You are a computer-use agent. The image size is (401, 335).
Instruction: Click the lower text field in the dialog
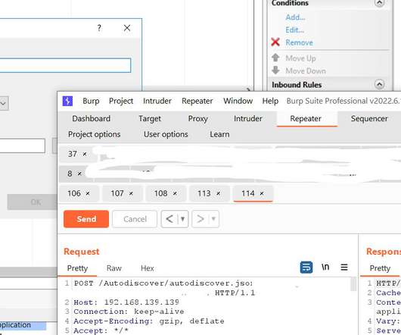coord(23,146)
